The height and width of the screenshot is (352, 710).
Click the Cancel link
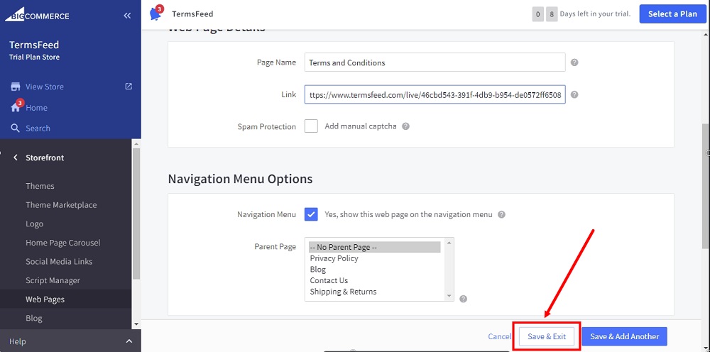(x=499, y=336)
